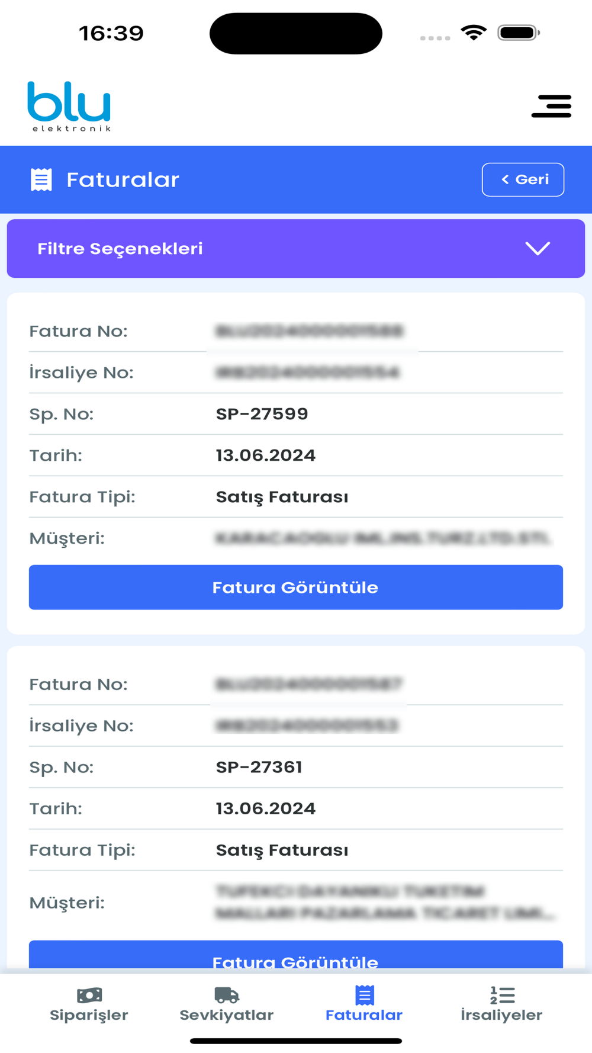Tap the blu elektronik logo

point(69,107)
